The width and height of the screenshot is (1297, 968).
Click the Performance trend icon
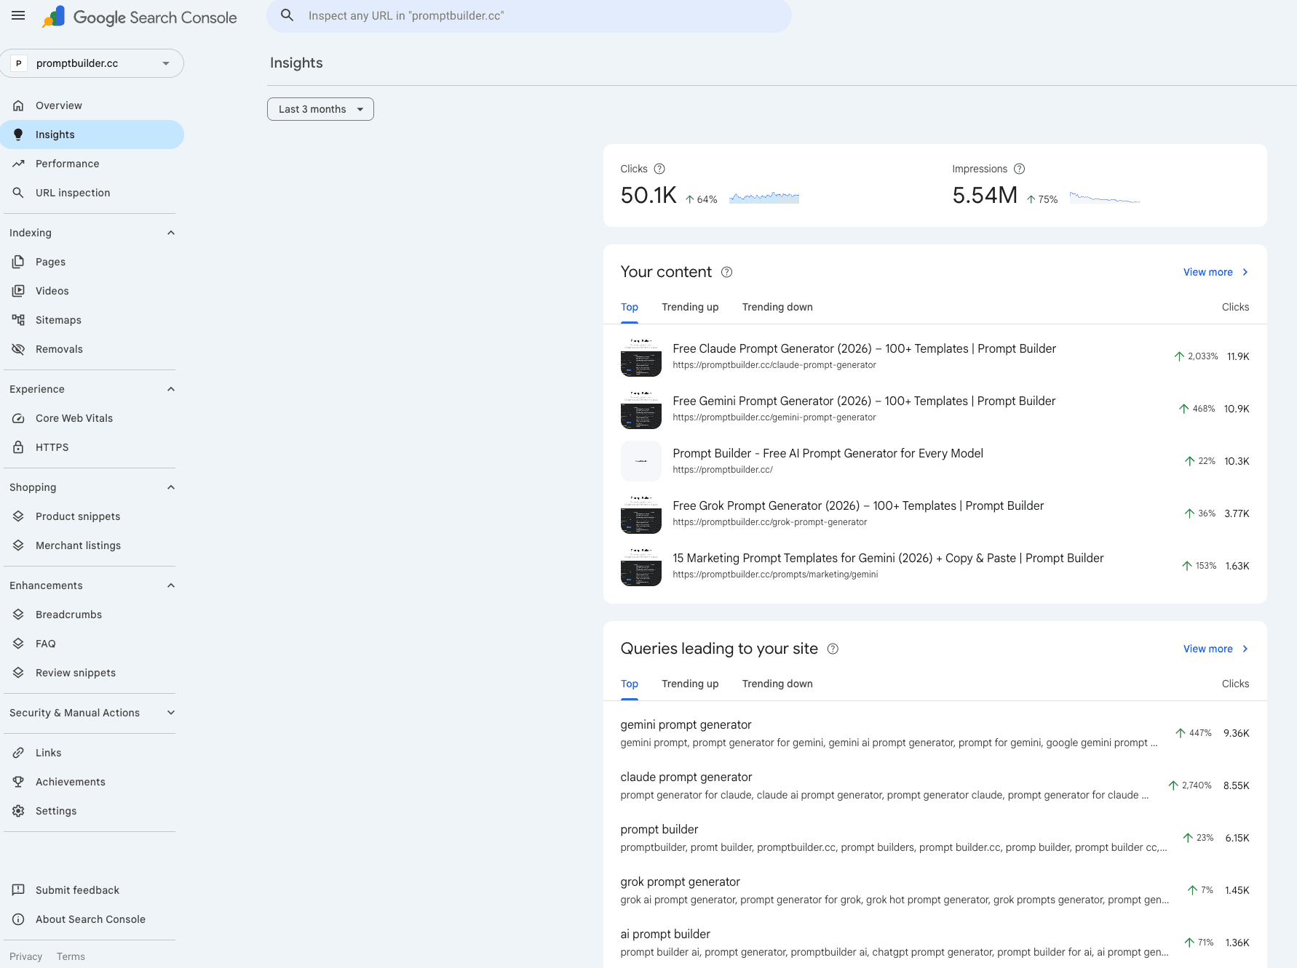(x=18, y=164)
